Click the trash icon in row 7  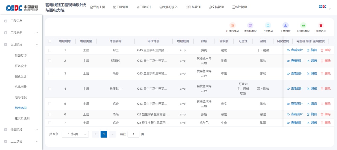pos(322,123)
